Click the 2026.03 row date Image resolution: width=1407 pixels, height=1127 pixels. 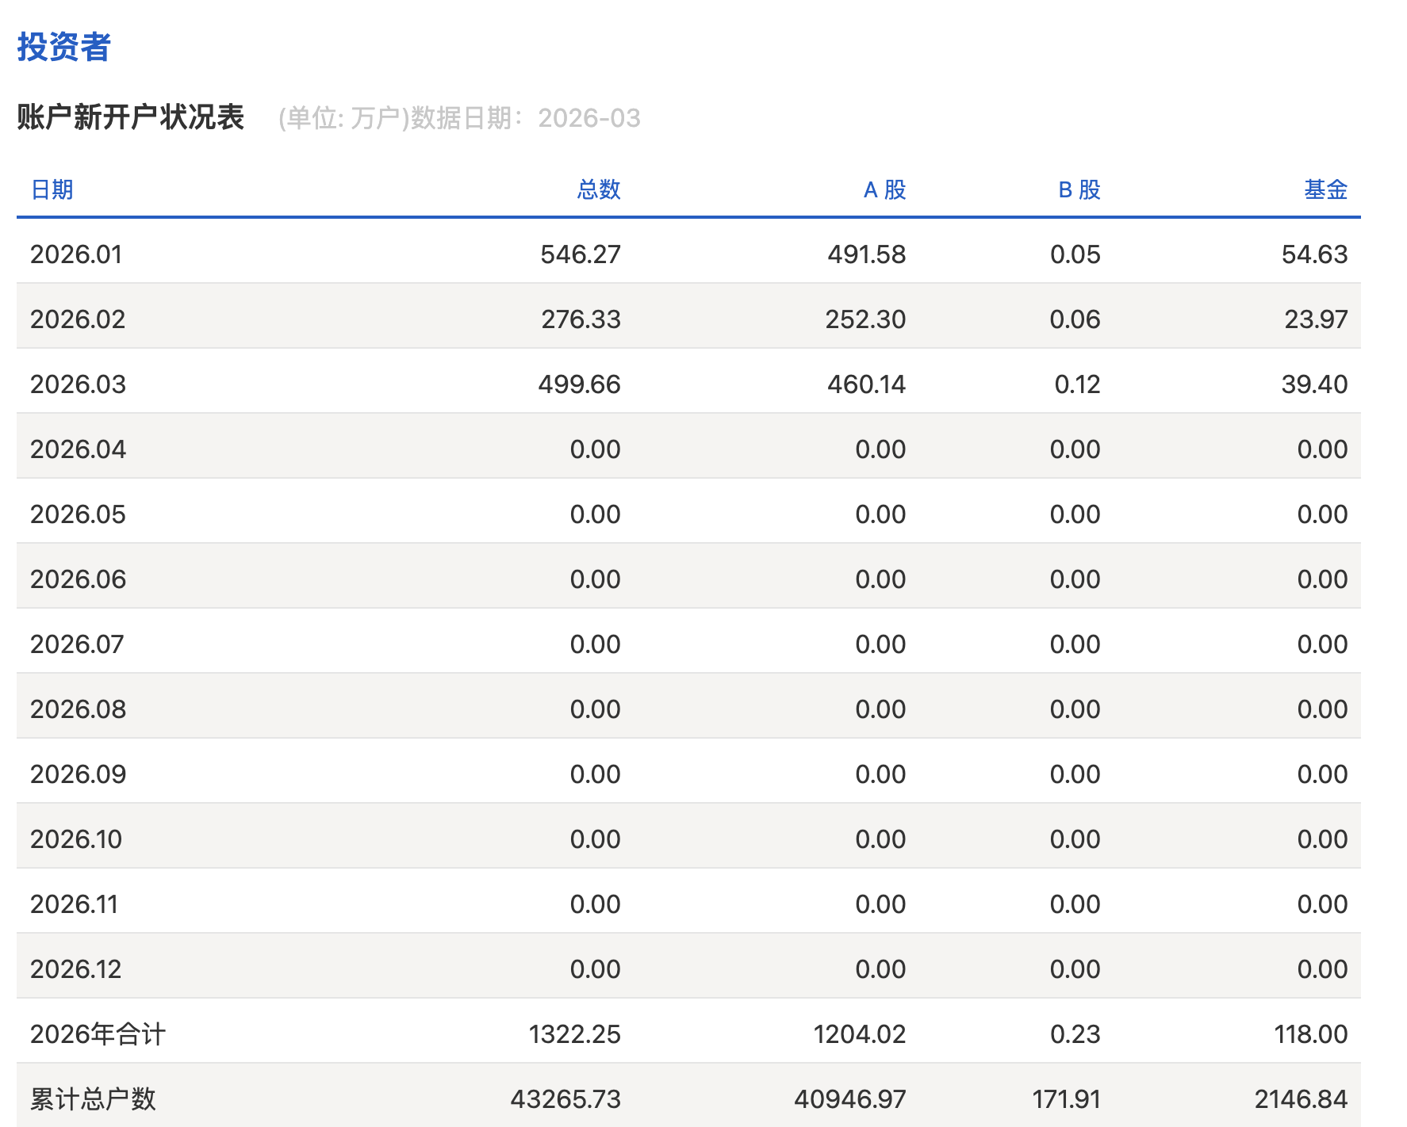click(78, 384)
